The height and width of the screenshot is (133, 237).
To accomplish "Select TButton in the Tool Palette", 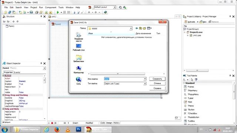I will click(191, 110).
